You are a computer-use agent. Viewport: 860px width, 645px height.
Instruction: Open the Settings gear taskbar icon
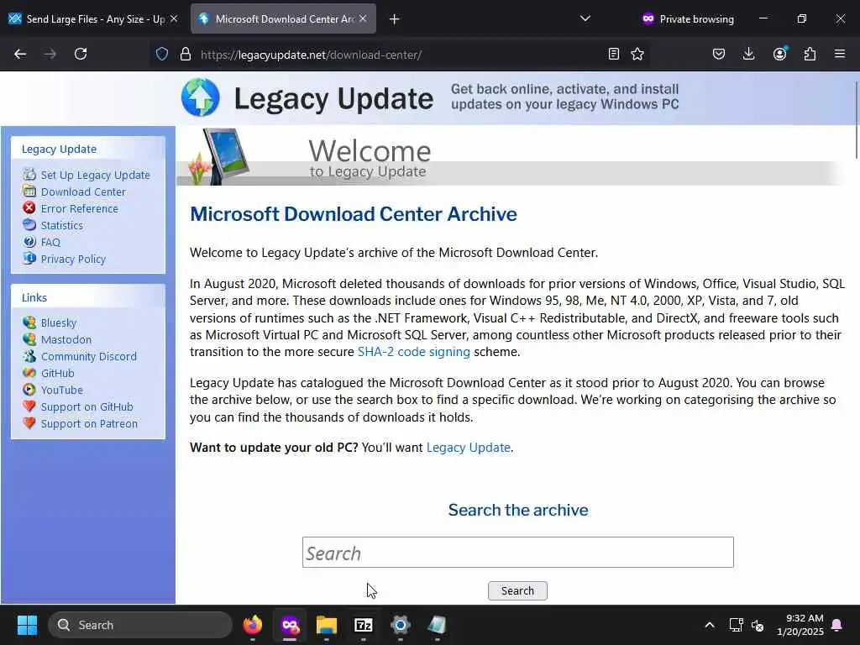[x=401, y=625]
